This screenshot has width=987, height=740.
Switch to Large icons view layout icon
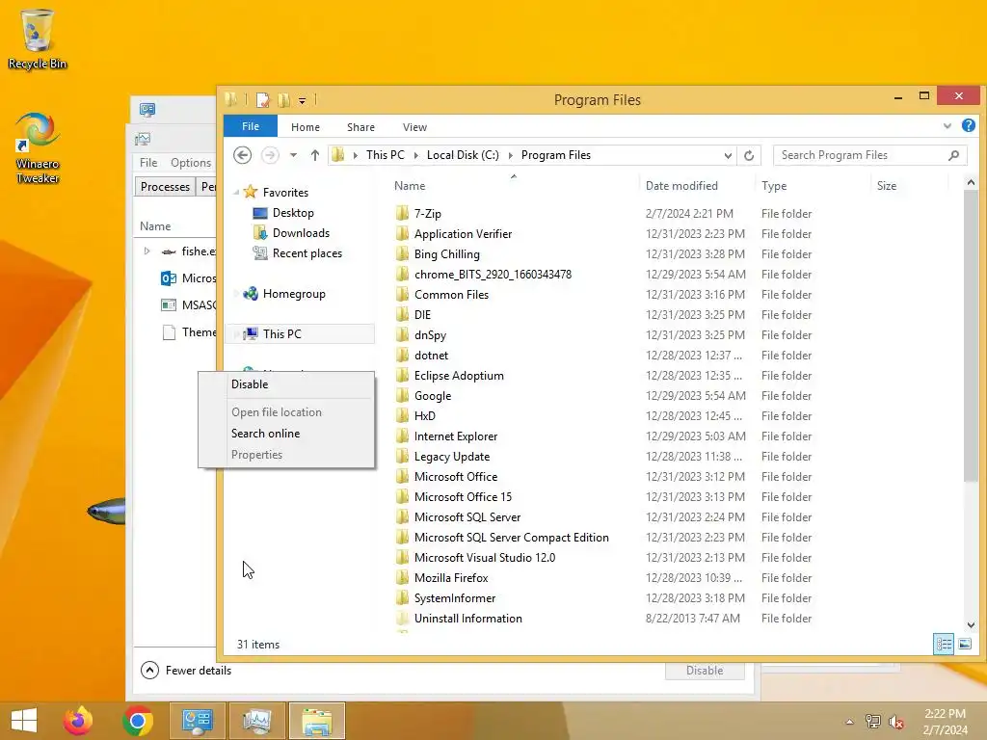[x=964, y=644]
